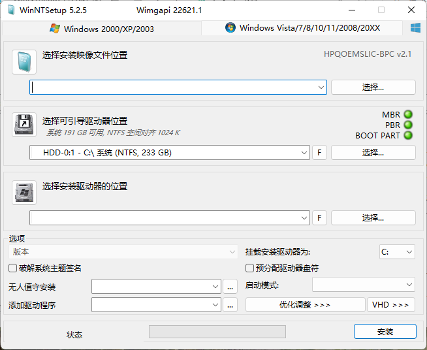Click 选择... button for boot drive

tap(373, 153)
